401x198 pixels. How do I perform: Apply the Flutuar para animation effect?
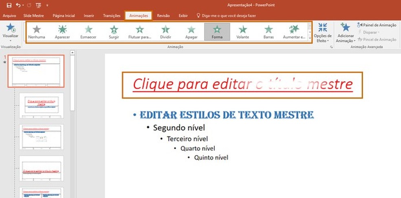click(140, 32)
